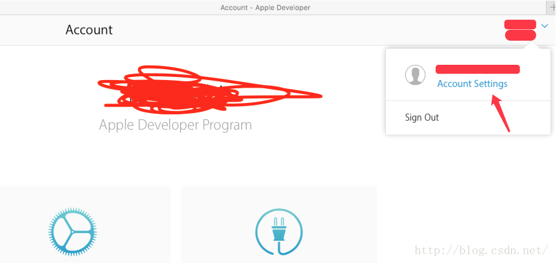
Task: Click Sign Out in dropdown menu
Action: tap(422, 118)
